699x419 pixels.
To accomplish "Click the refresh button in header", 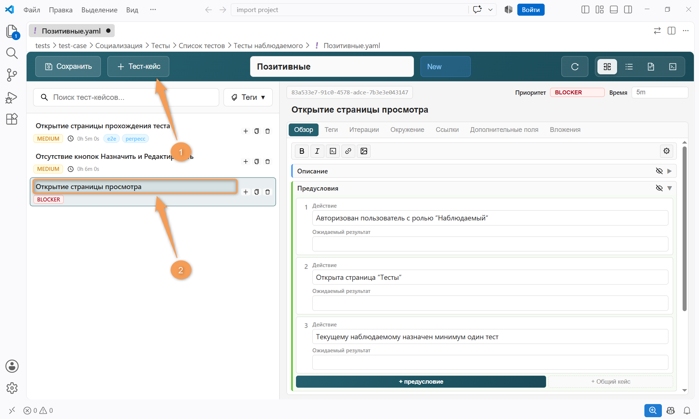I will [575, 67].
